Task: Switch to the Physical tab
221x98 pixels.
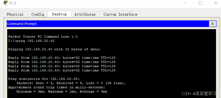Action: [x=15, y=14]
